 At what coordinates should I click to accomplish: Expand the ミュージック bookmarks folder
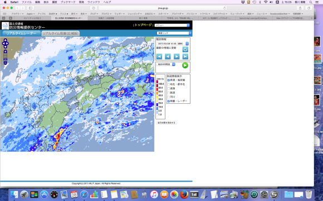[x=237, y=14]
